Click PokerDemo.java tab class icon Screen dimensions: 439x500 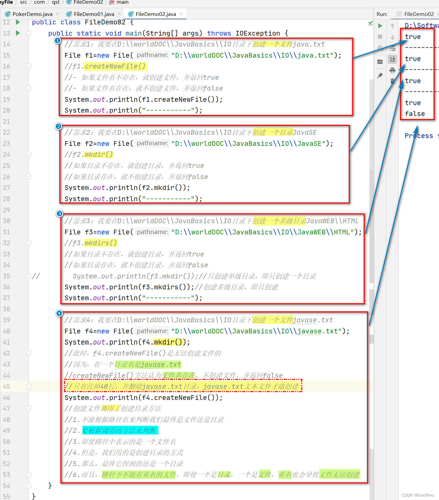[7, 14]
